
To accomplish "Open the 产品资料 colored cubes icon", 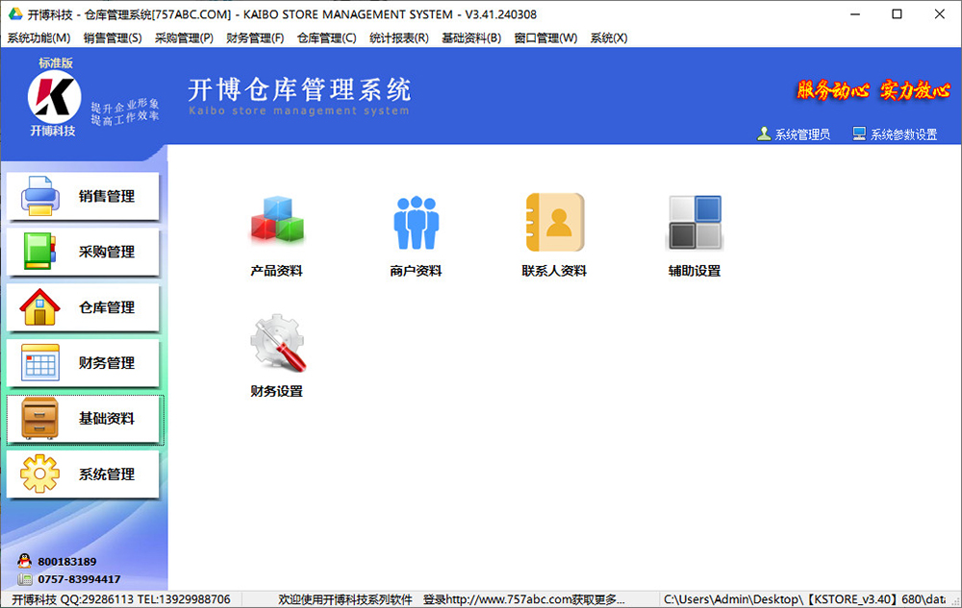I will 277,219.
